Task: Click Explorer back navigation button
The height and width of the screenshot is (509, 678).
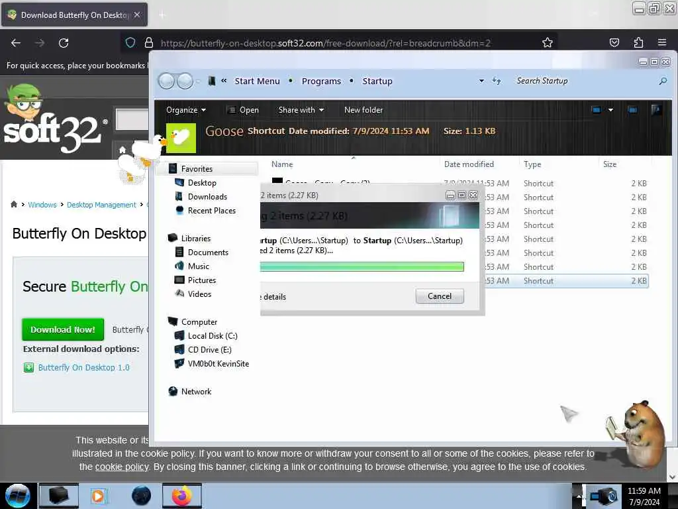Action: [x=166, y=81]
